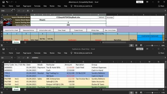Image resolution: width=167 pixels, height=94 pixels.
Task: Switch to Page Layout view in DayBook window
Action: [136, 93]
